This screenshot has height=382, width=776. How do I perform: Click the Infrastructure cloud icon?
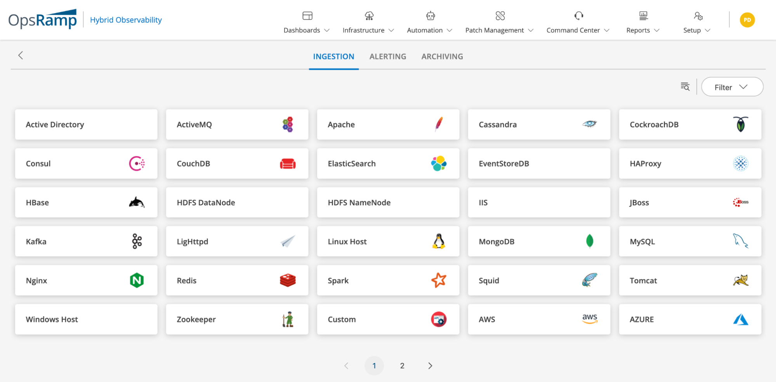pos(368,15)
